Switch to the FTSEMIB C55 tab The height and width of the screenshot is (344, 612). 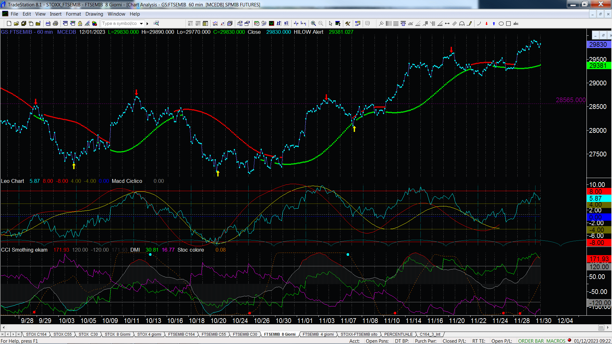[214, 334]
